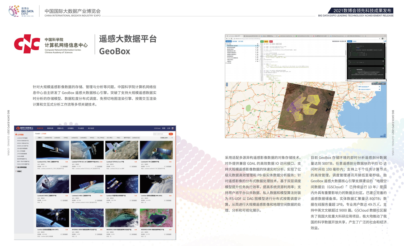Edit the 矢量文件显示 script with pencil icon

pos(256,60)
